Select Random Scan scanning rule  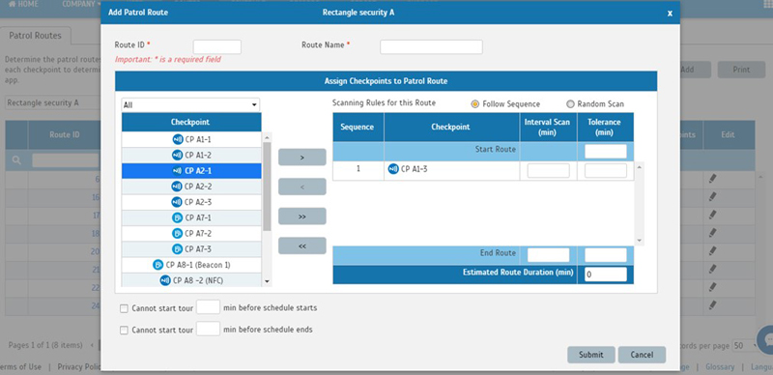pos(570,104)
